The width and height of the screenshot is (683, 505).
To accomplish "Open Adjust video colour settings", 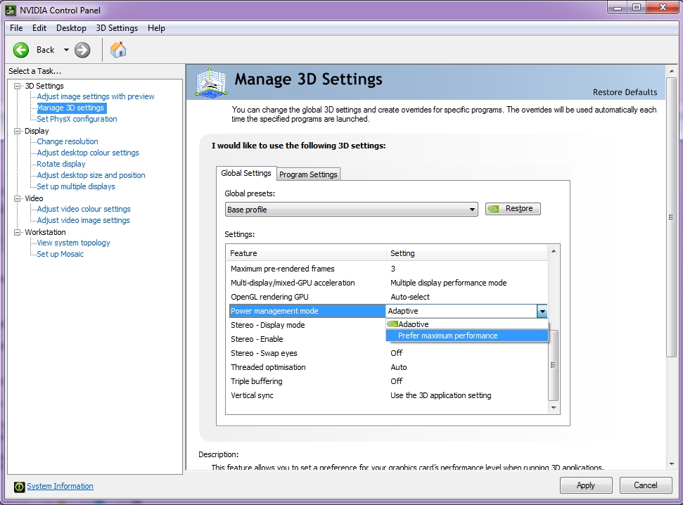I will [x=84, y=209].
